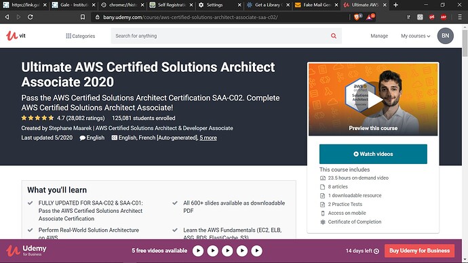
Task: Click '125,081 students enrolled' text
Action: 144,118
